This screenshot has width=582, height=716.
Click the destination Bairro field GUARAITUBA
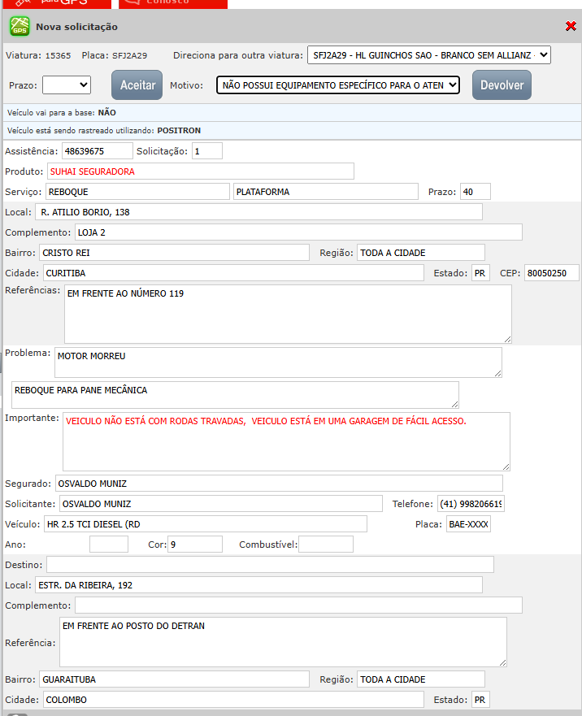click(x=174, y=679)
